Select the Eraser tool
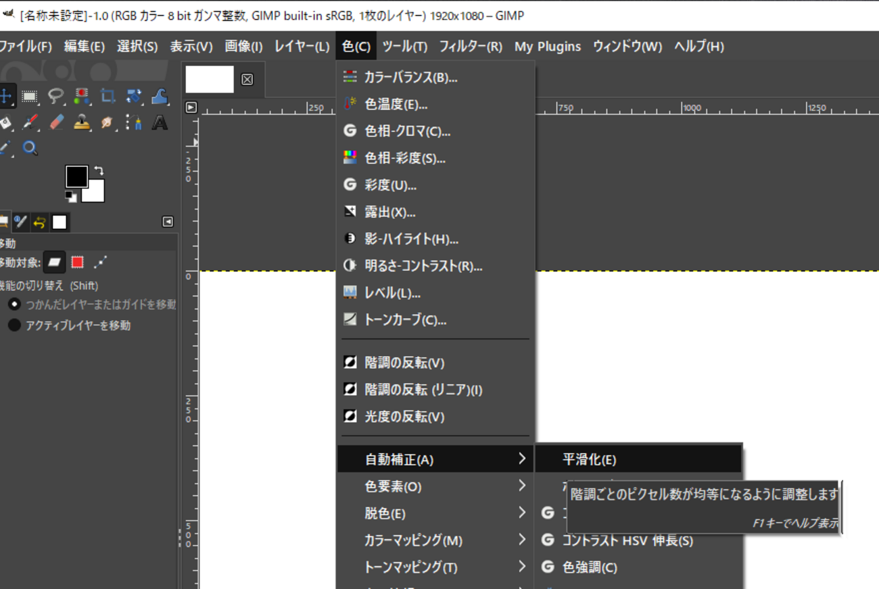 56,122
